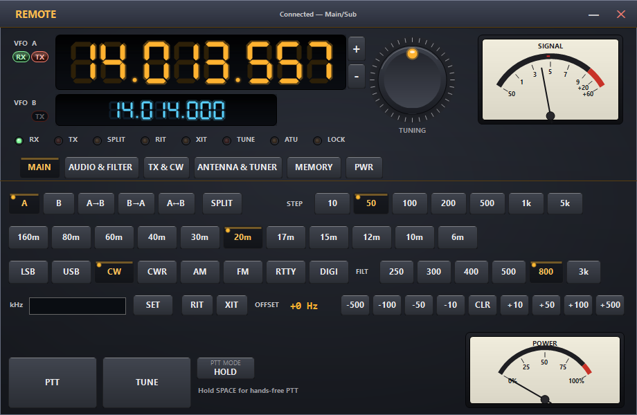Switch to the MAIN tab
The width and height of the screenshot is (637, 415).
(x=39, y=167)
